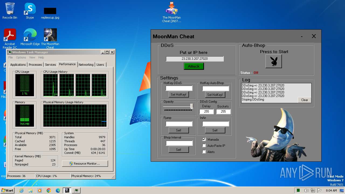Open the View menu in Task Manager
Screen dimensions: 345x194
pyautogui.click(x=32, y=57)
